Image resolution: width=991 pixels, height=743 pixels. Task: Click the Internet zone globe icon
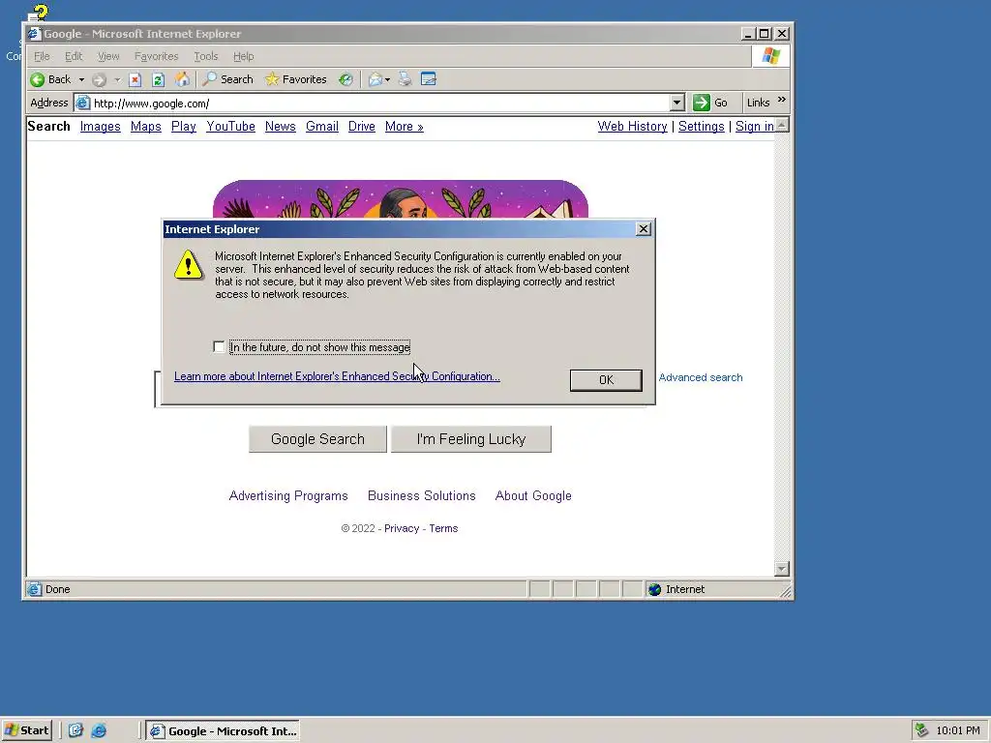(655, 589)
